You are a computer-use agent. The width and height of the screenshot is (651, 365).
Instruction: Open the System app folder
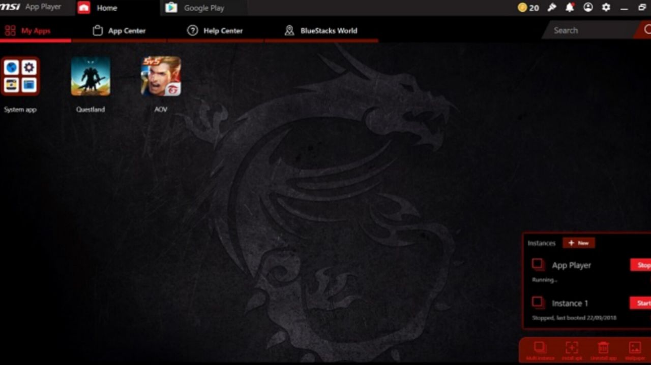point(20,76)
